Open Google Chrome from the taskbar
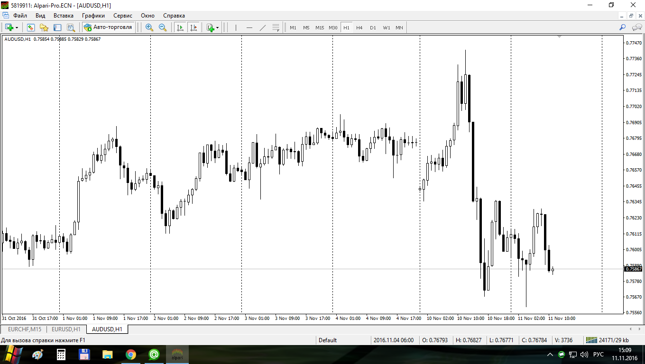 pos(131,354)
